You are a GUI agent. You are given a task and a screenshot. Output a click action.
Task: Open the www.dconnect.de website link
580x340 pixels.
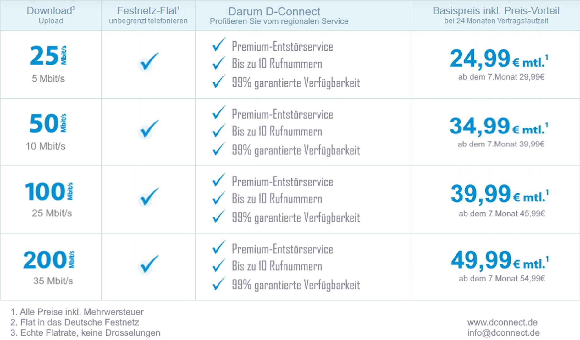click(502, 322)
